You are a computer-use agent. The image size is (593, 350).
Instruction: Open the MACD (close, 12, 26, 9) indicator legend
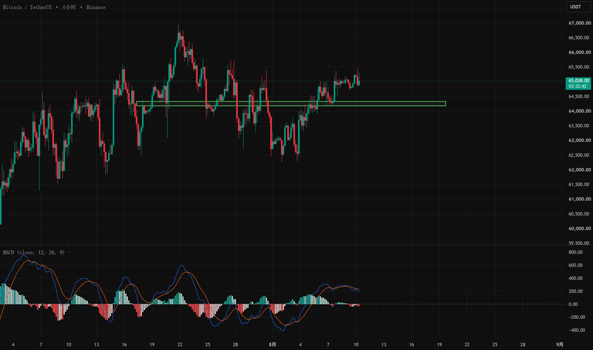(34, 253)
